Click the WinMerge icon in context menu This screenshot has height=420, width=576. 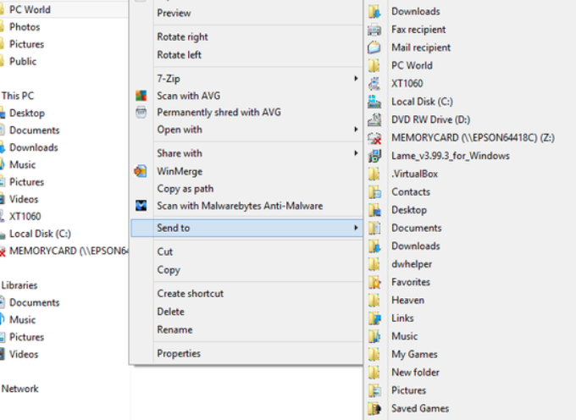point(141,171)
